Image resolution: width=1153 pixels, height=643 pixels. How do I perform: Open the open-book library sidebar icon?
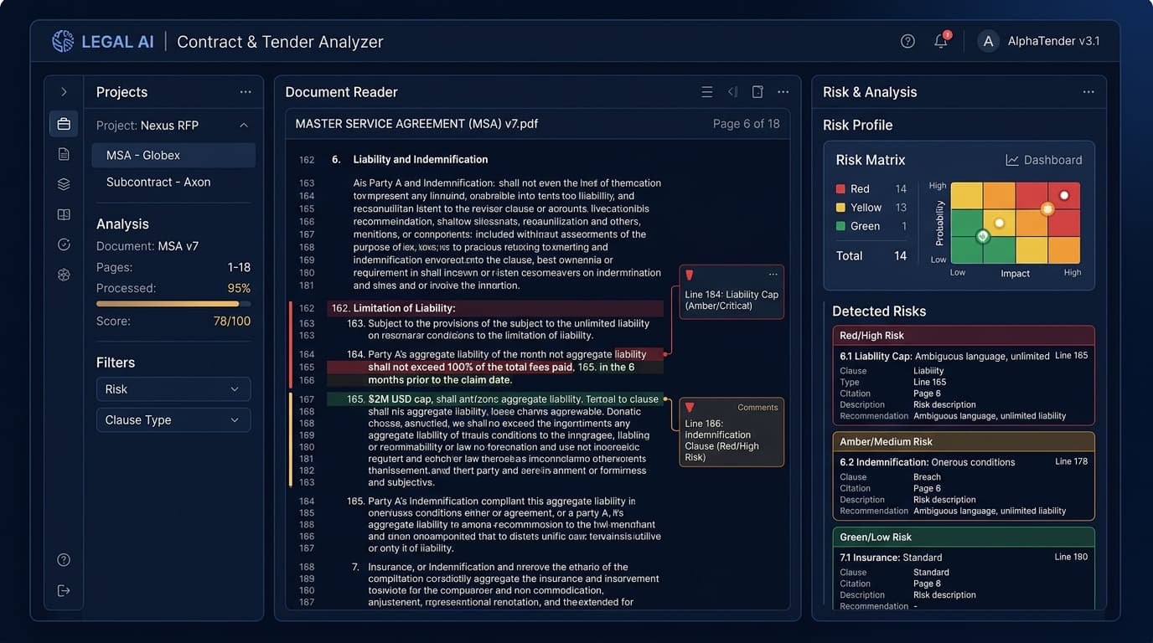pyautogui.click(x=64, y=215)
